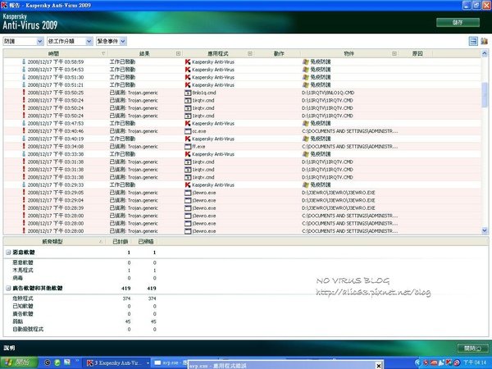Select Trojan.generic result at 03:40:46
Viewport: 492px width, 369px height.
[134, 131]
